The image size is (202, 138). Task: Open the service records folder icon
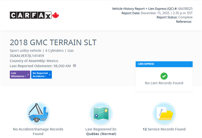(164, 113)
